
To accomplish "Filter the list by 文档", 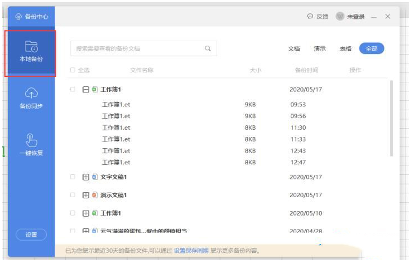I will tap(293, 48).
